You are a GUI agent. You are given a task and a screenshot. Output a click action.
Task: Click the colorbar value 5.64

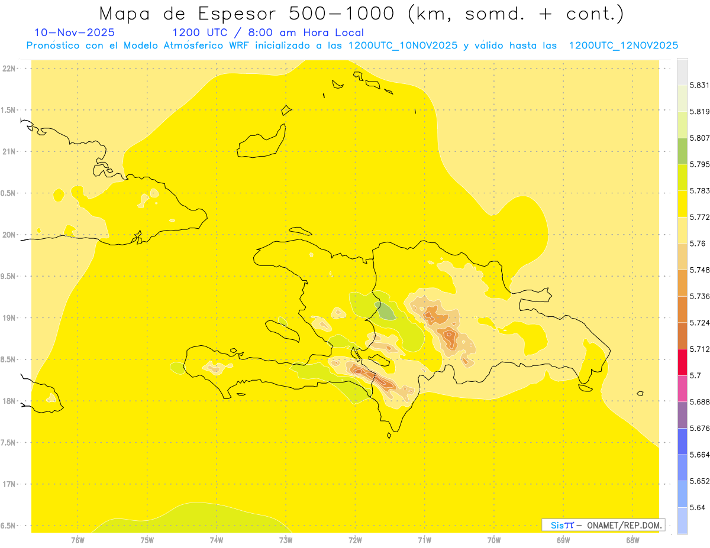[x=697, y=507]
